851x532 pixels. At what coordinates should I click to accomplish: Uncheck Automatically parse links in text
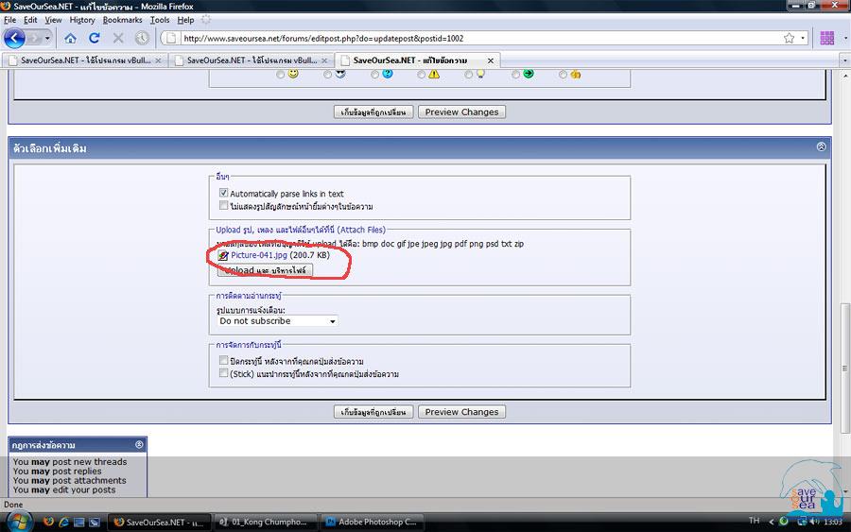[x=224, y=193]
